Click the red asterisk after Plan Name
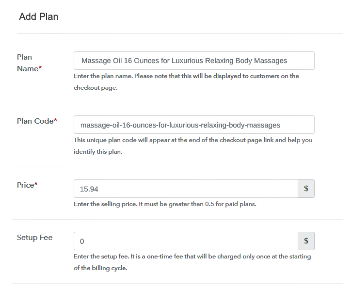The image size is (352, 289). (40, 67)
